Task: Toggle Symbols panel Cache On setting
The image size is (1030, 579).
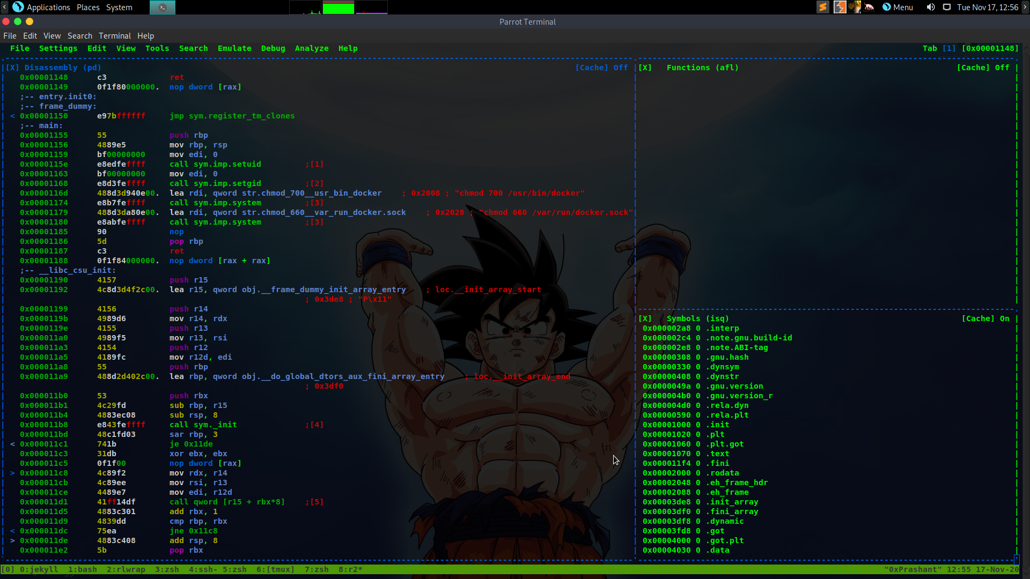Action: 985,318
